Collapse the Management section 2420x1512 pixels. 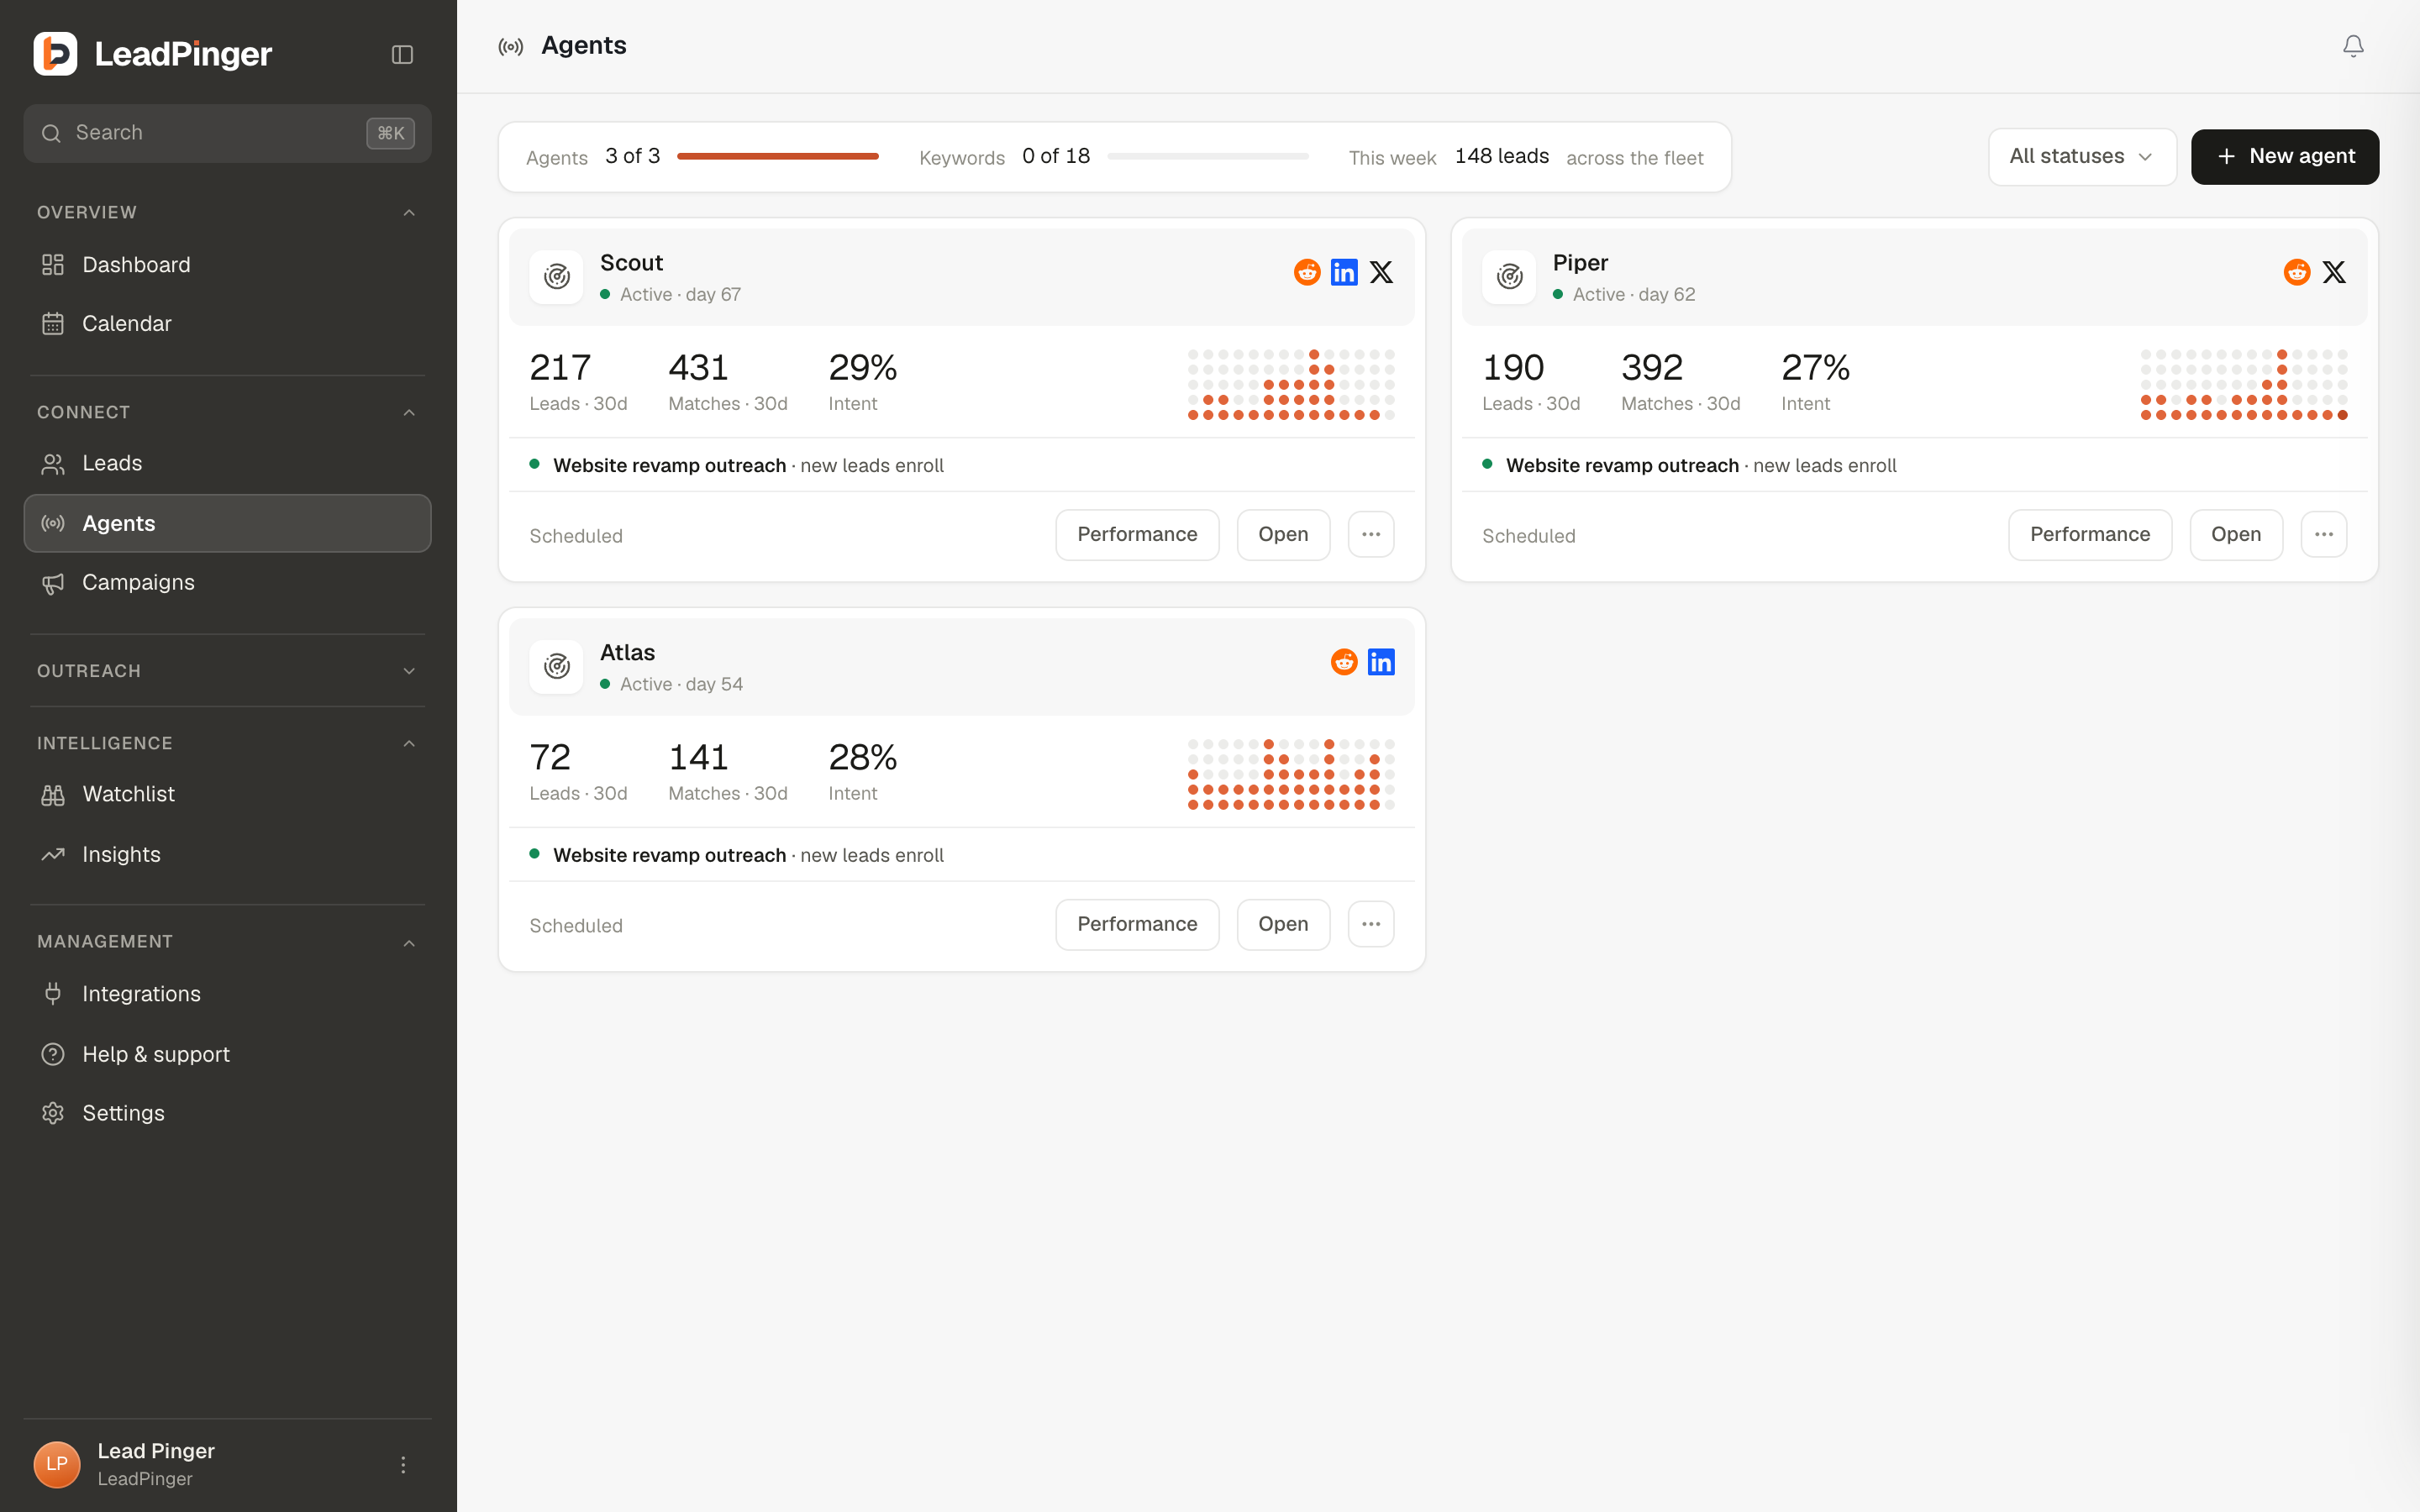click(x=409, y=942)
